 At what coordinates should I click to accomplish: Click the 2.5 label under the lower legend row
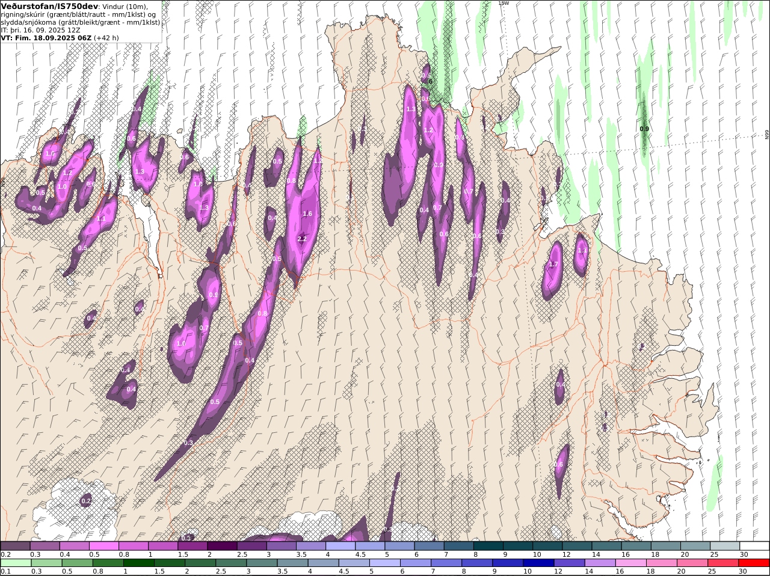point(221,572)
